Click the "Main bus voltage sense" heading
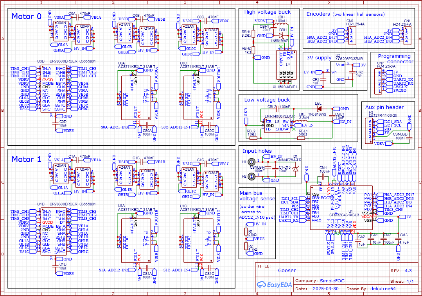The image size is (422, 296). tap(257, 196)
